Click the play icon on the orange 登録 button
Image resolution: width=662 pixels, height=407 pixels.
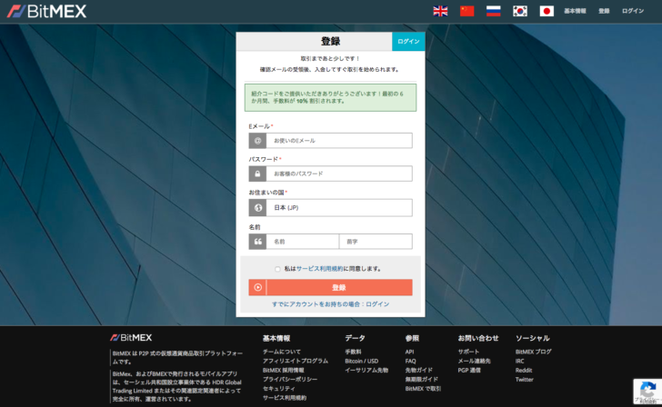[x=257, y=287]
